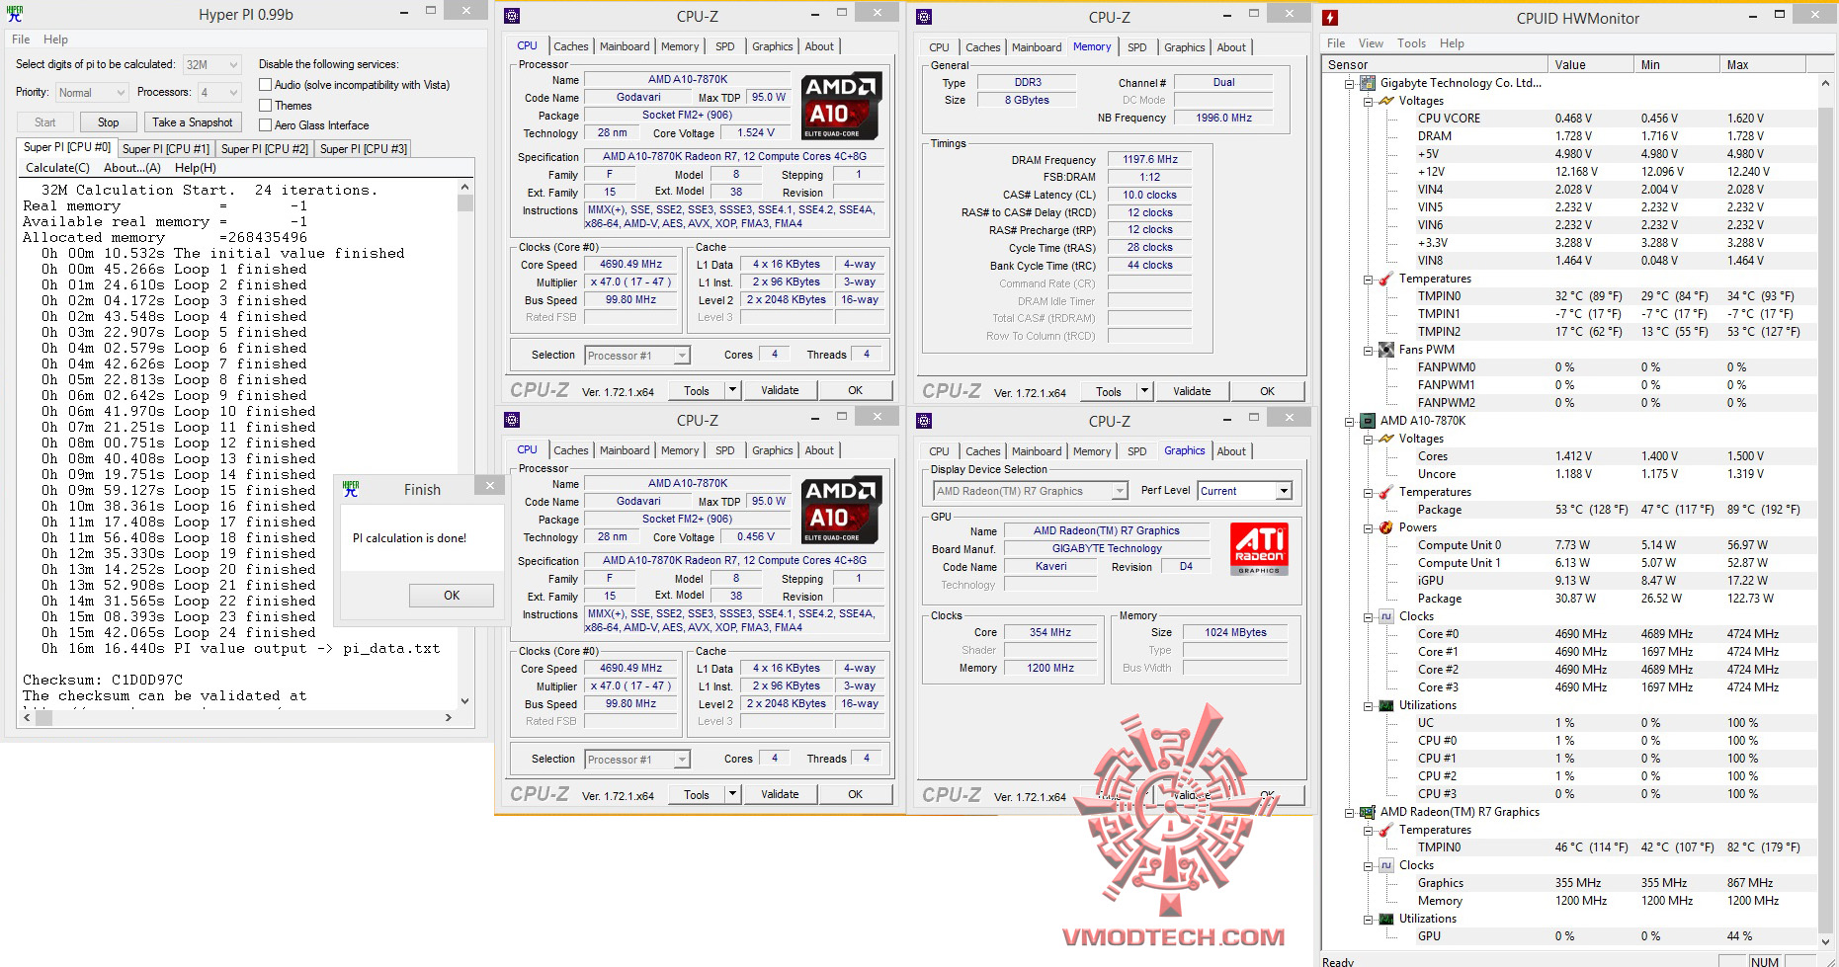
Task: Click the AMD A10-7870K Voltages icon
Action: [1386, 439]
